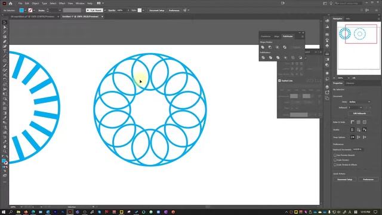Toggle the Show Guides icon in Properties
This screenshot has width=382, height=215.
(x=353, y=130)
